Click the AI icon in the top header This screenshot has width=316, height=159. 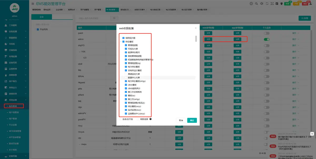(277, 4)
